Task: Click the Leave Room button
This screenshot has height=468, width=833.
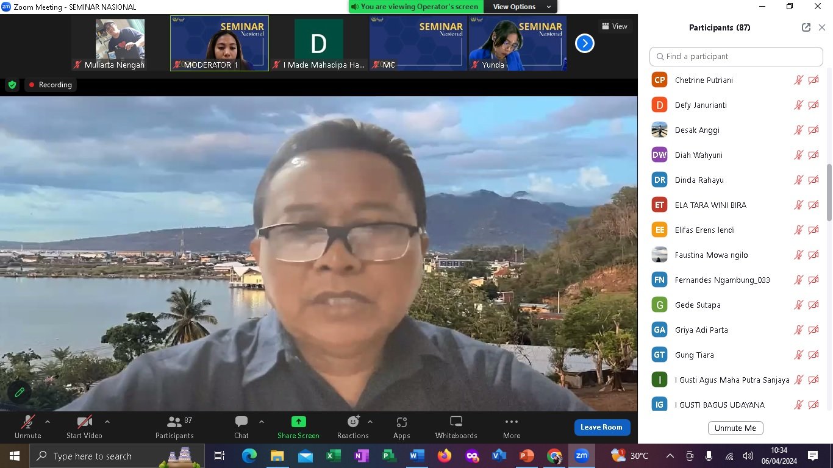Action: 601,427
